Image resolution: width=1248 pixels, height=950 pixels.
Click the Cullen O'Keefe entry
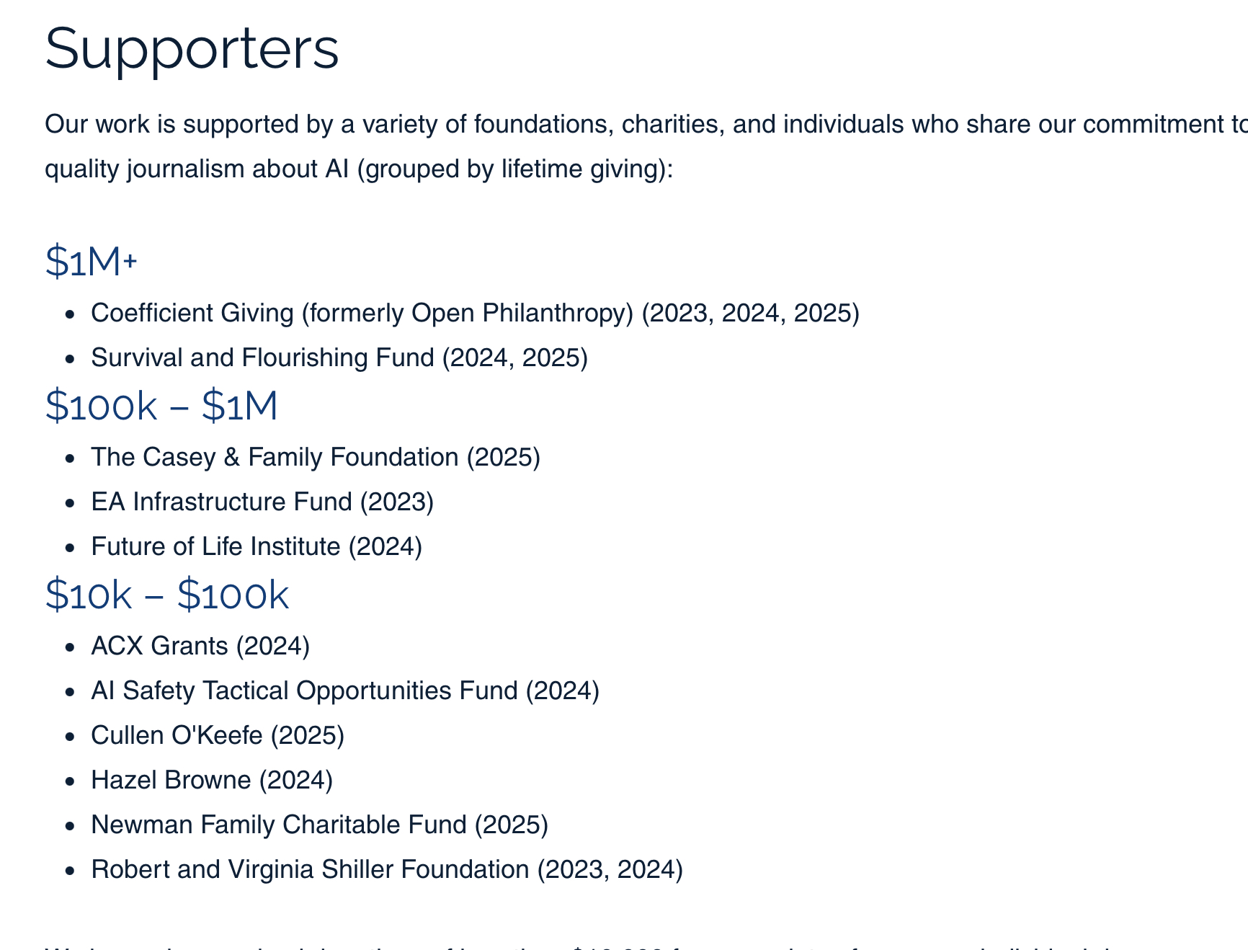(218, 736)
